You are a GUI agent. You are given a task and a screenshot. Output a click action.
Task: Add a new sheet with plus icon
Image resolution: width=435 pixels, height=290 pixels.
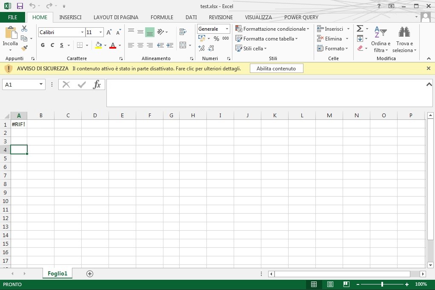90,274
